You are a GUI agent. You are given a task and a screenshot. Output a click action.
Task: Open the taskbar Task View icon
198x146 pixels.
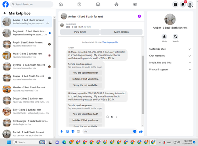tap(50, 142)
